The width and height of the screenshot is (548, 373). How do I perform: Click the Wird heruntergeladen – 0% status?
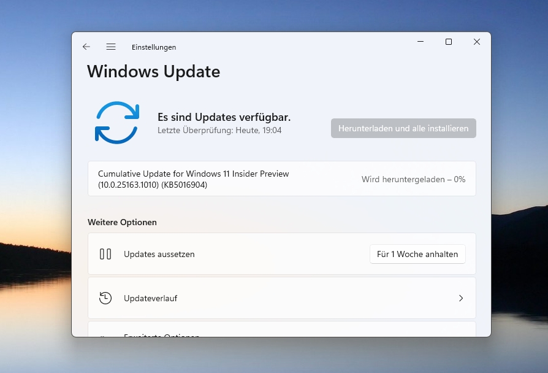(x=413, y=179)
